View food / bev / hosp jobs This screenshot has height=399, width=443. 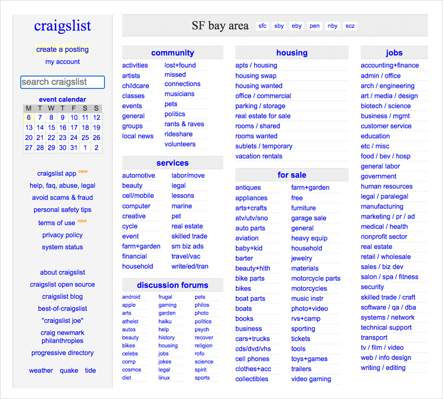coord(385,156)
